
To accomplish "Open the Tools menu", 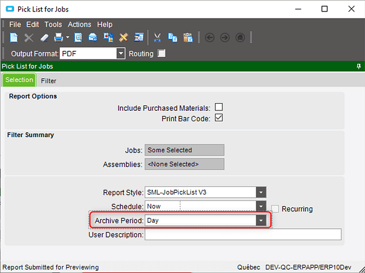I will (x=53, y=25).
